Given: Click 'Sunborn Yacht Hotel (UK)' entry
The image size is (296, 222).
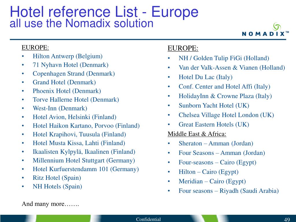Looking at the screenshot, I should point(214,105).
